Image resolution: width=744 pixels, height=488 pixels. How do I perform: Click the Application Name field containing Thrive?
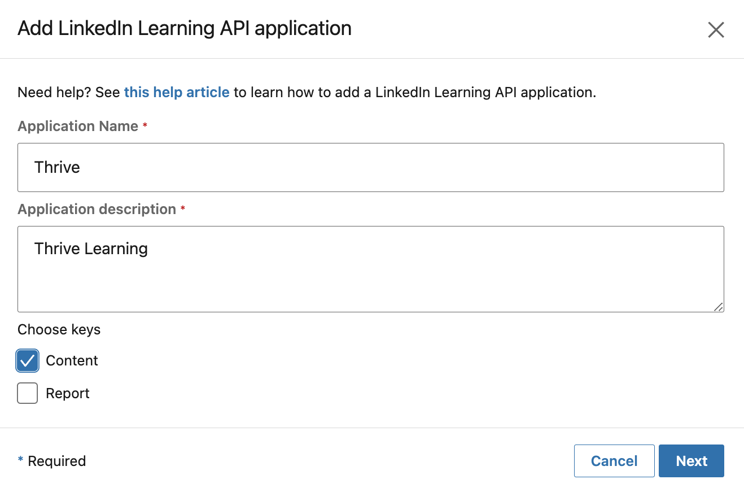point(371,167)
